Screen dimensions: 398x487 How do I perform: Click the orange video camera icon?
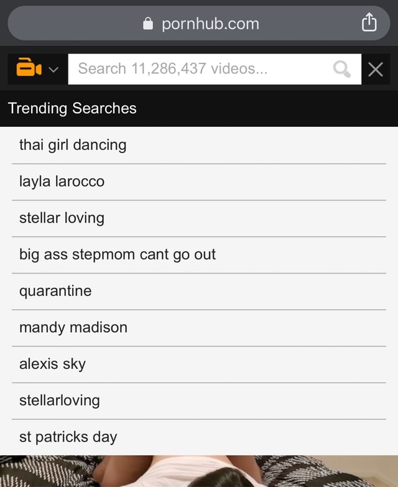[28, 68]
